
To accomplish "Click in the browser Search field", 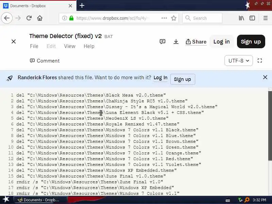I will 202,18.
